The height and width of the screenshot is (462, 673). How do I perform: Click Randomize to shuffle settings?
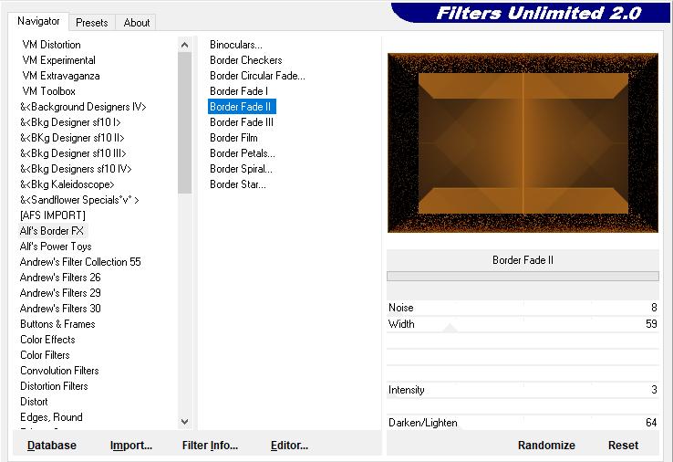[546, 446]
